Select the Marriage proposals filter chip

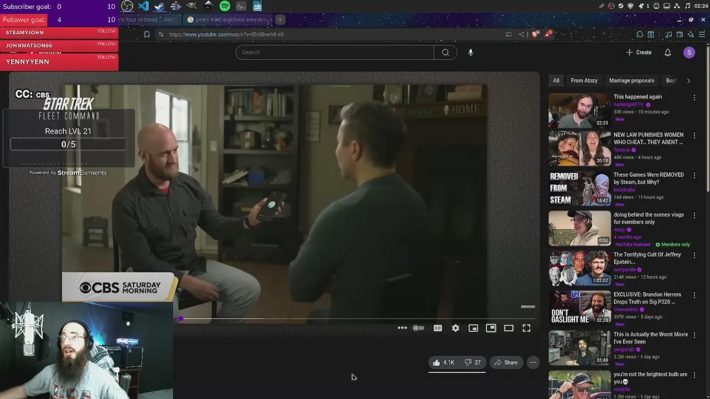click(x=631, y=80)
